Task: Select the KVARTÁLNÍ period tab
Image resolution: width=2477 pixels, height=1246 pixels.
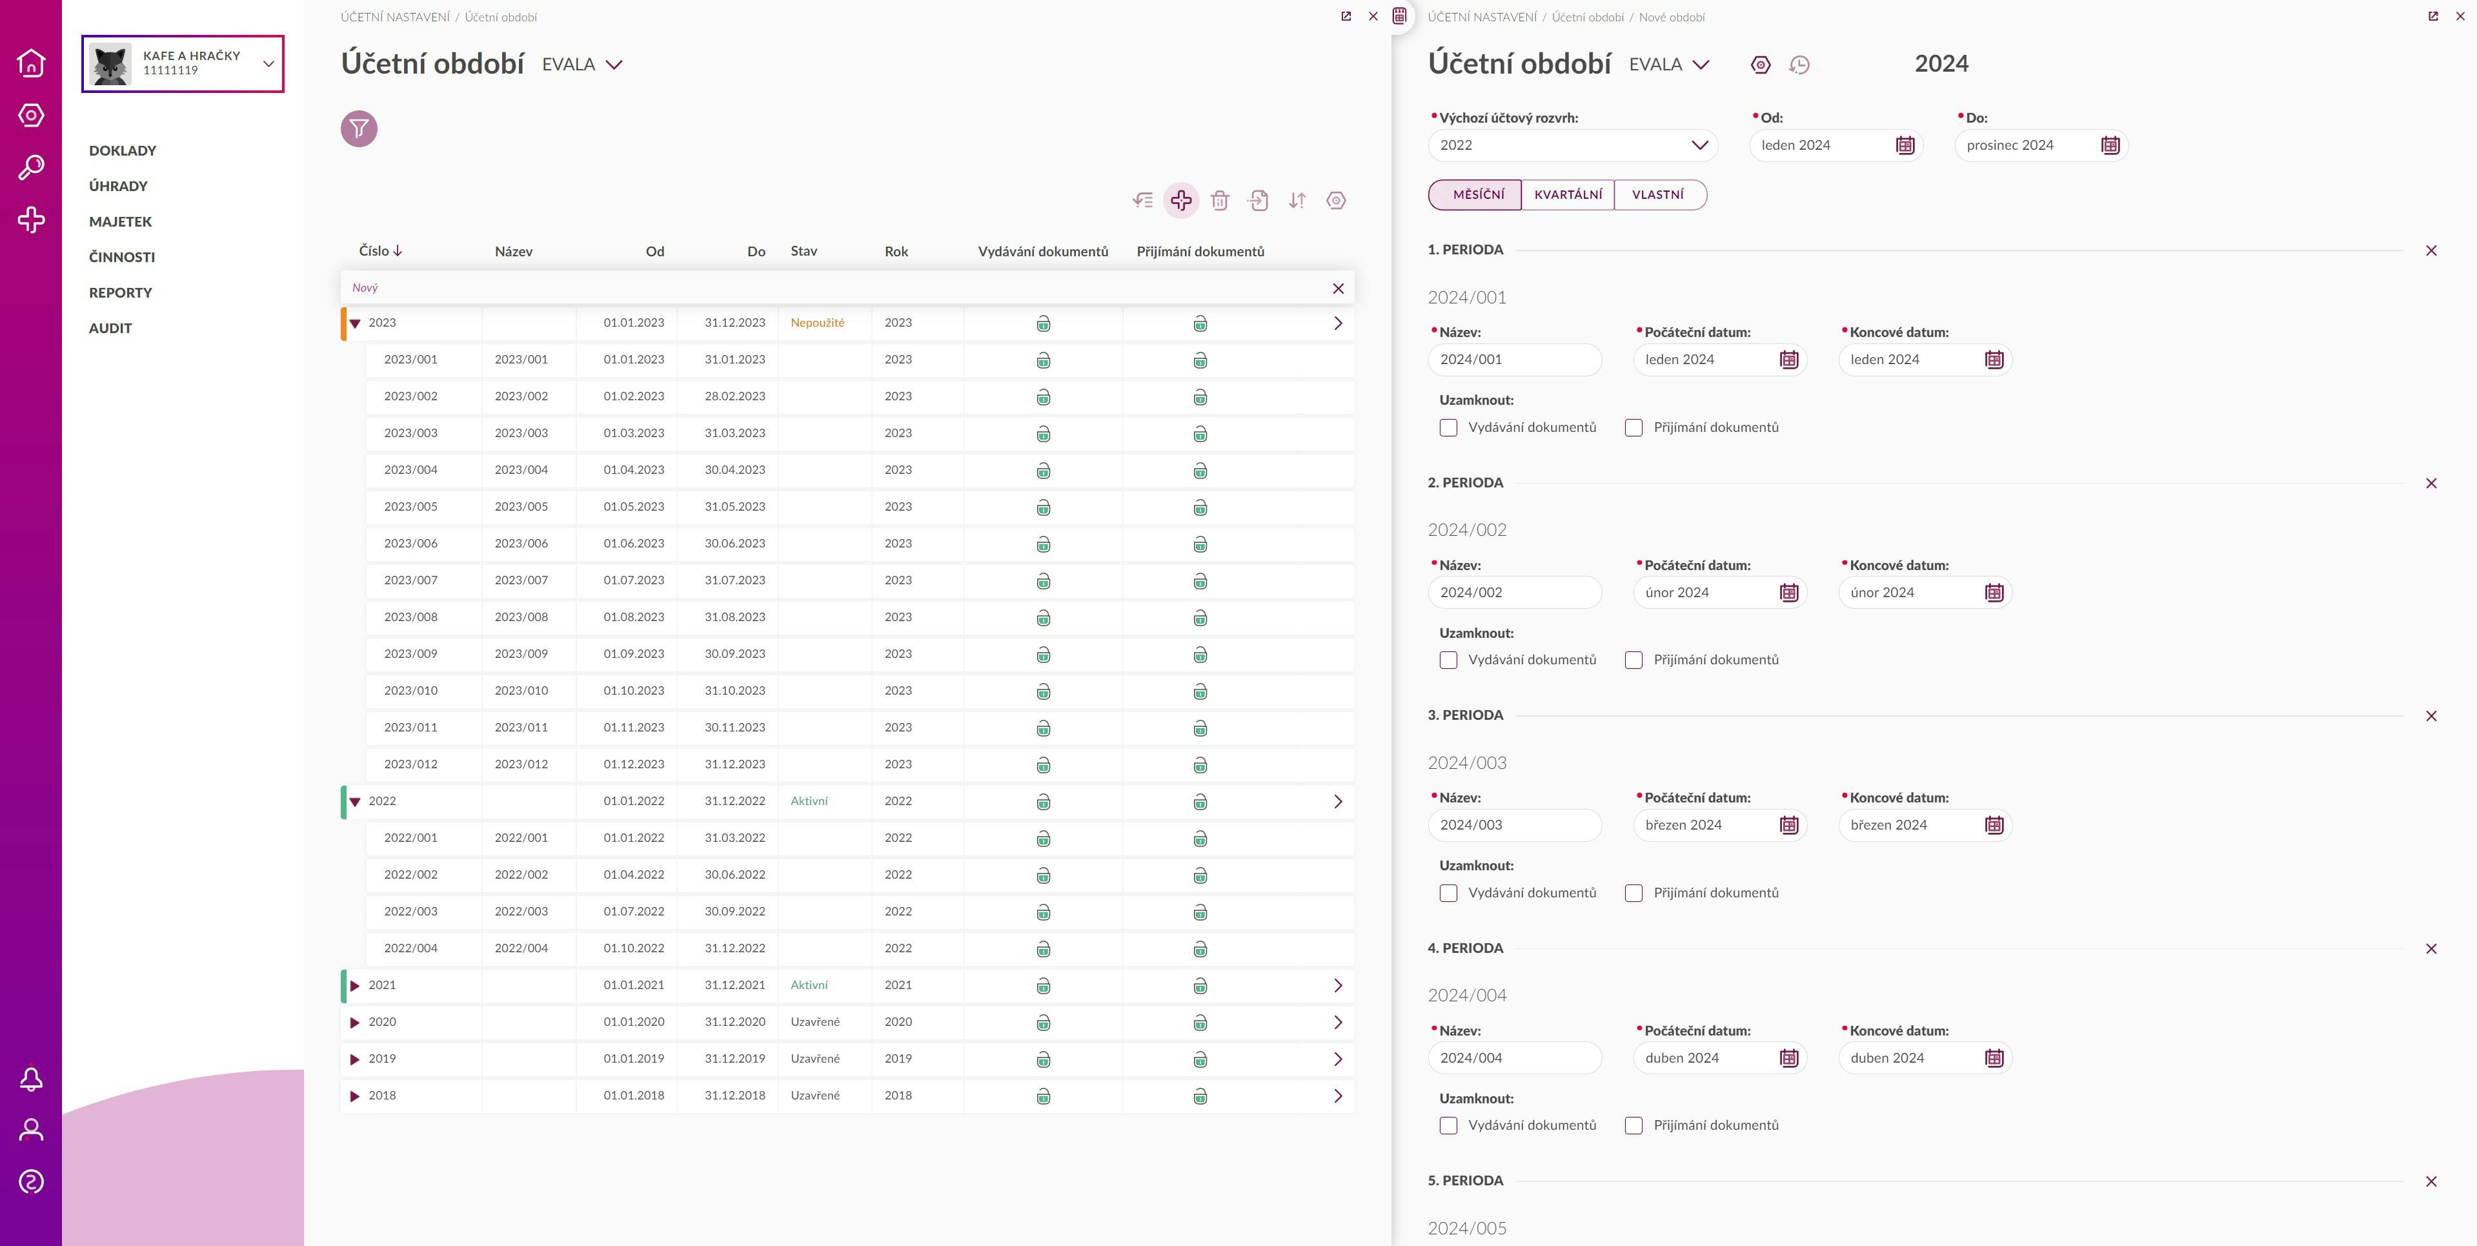Action: [1568, 194]
